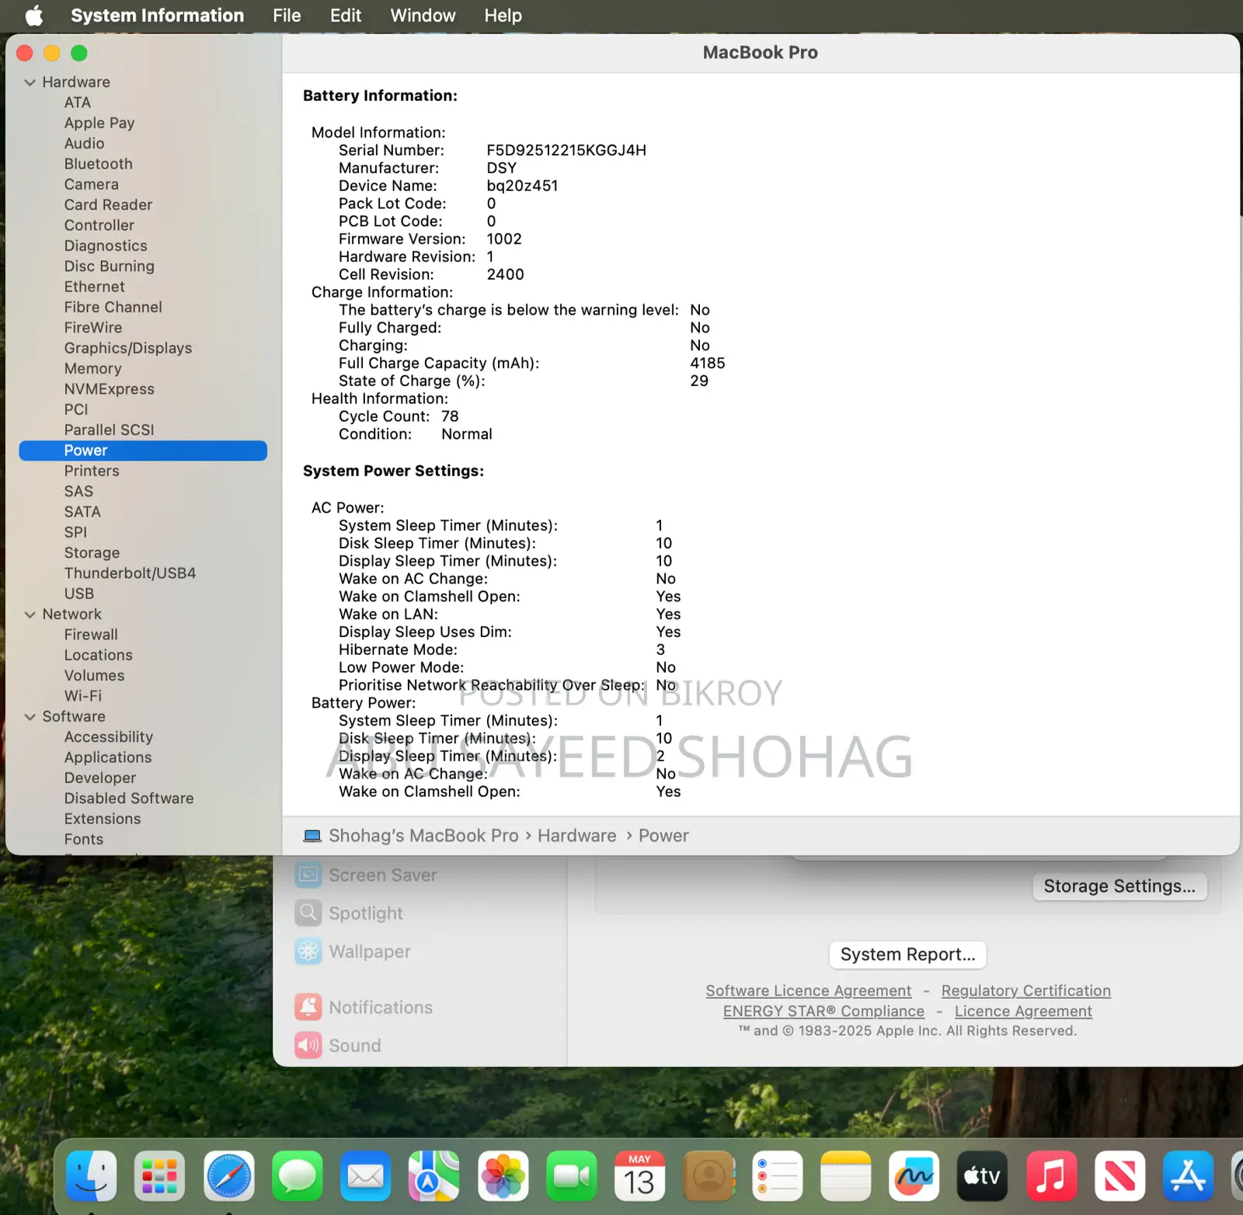Select Bluetooth in the sidebar
Viewport: 1243px width, 1215px height.
(98, 164)
